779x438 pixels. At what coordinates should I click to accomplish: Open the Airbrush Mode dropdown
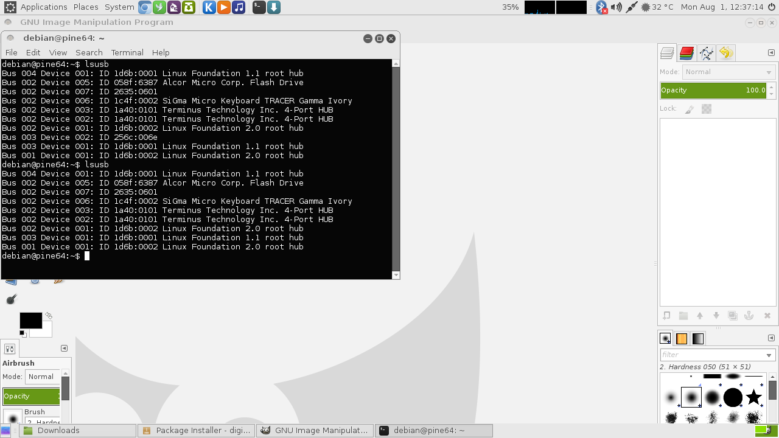point(43,377)
